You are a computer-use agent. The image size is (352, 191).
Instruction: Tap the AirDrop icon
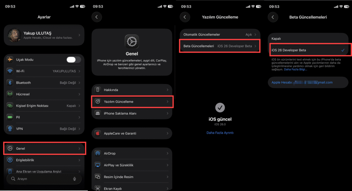point(98,153)
